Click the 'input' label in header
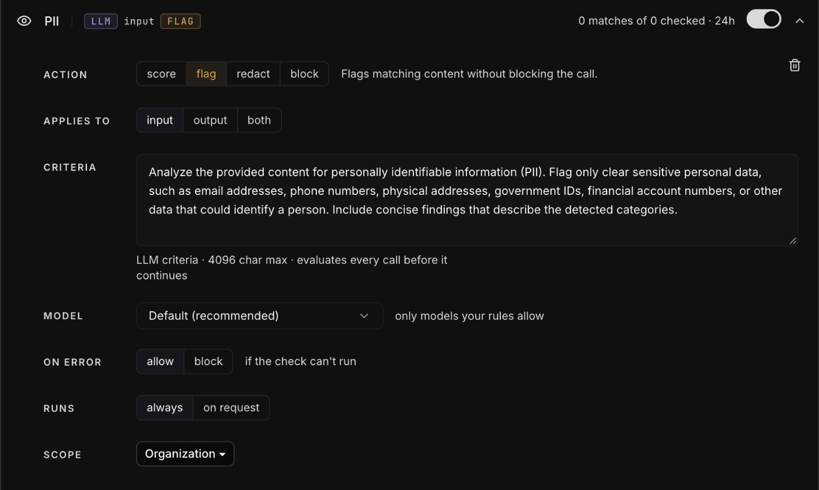 pos(139,22)
